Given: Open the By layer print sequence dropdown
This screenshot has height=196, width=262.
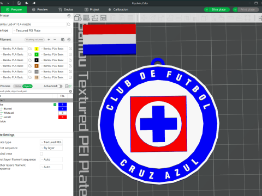Looking at the screenshot, I should (51, 148).
